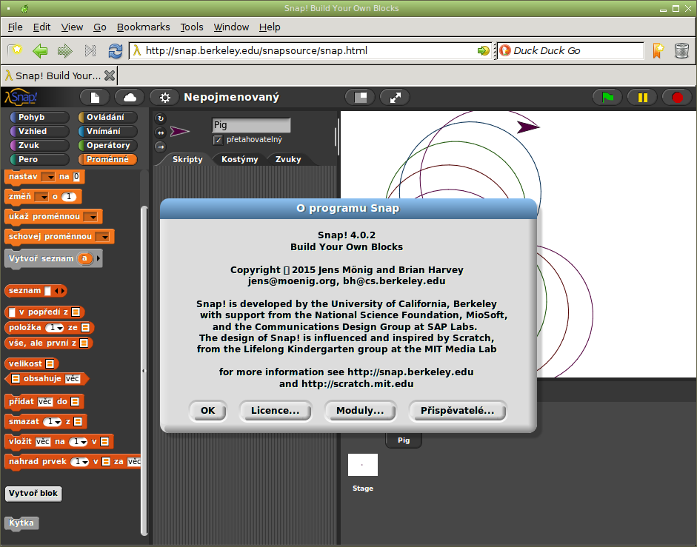
Task: Stop all scripts with red stop button
Action: (x=677, y=97)
